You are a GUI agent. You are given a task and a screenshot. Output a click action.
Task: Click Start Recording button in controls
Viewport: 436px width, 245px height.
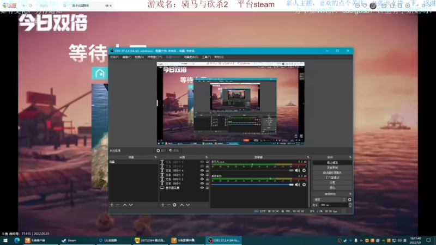332,168
